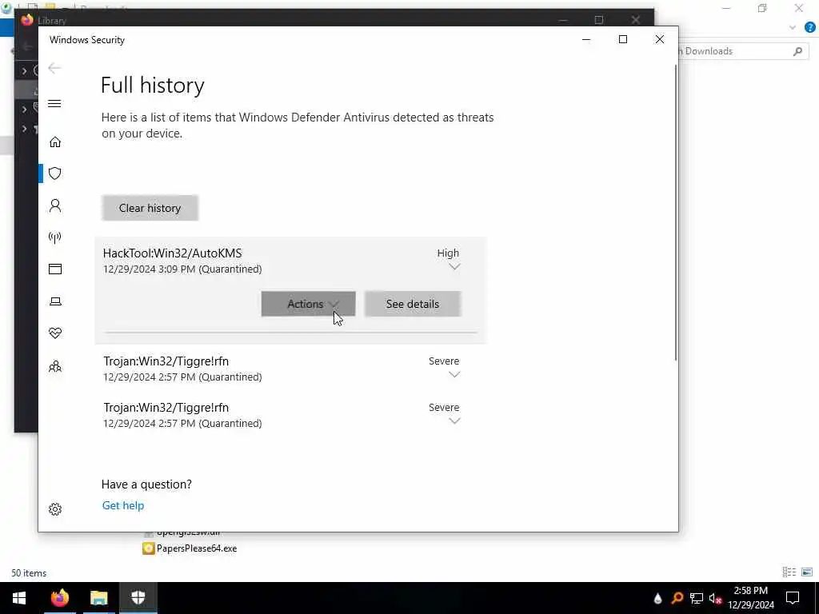This screenshot has width=819, height=614.
Task: Open File Explorer help question icon
Action: [810, 28]
